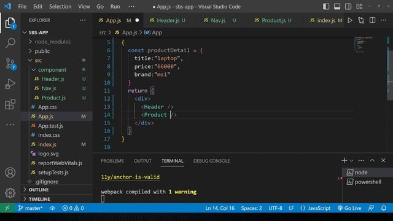Customize the editor layout
Viewport: 393px width, 221px height.
click(x=359, y=7)
